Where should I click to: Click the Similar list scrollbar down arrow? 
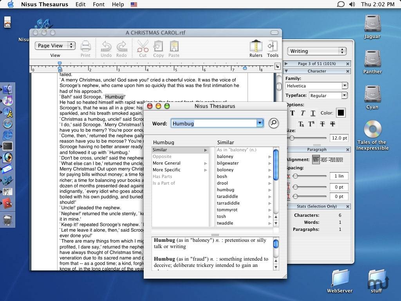coord(276,223)
